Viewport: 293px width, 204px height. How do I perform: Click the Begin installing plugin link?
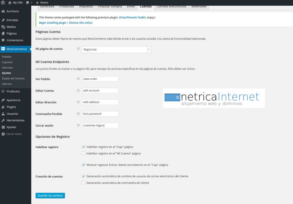(53, 23)
